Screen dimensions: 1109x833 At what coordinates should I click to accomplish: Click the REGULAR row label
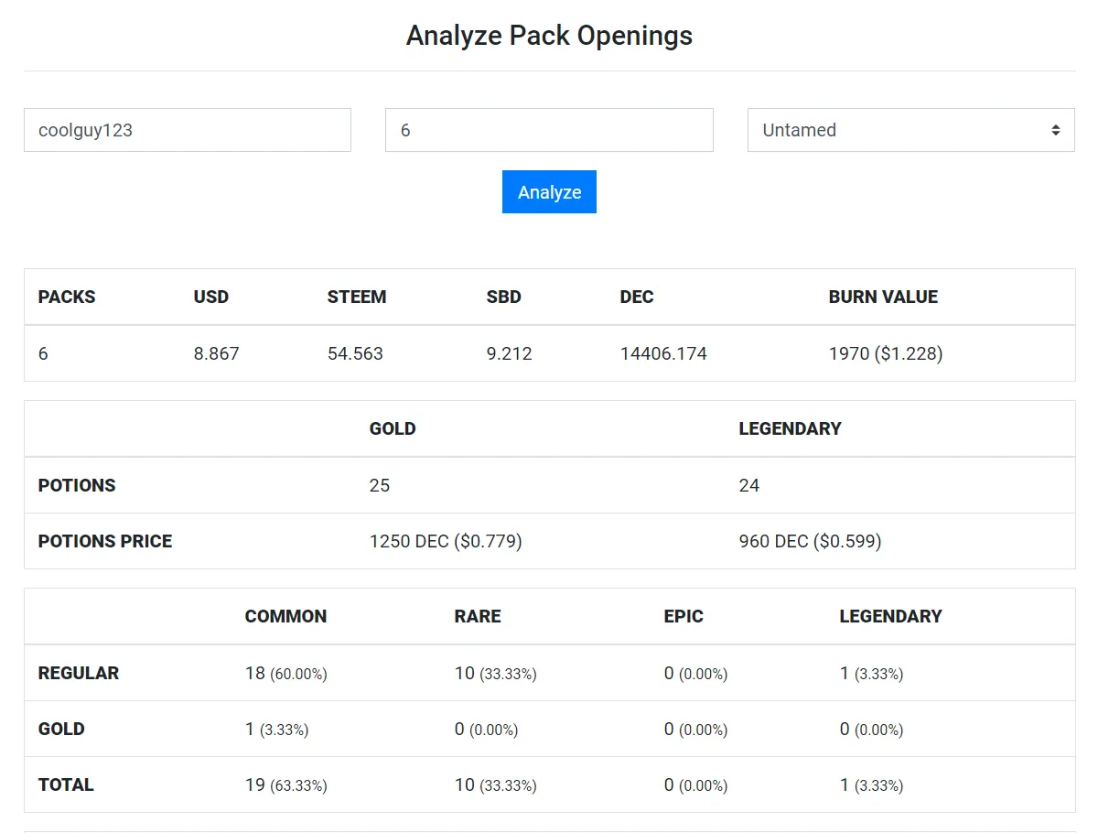pyautogui.click(x=79, y=673)
